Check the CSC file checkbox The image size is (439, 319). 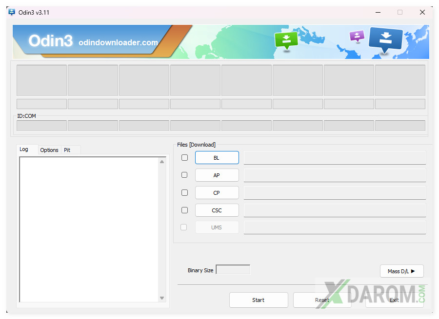pos(184,210)
